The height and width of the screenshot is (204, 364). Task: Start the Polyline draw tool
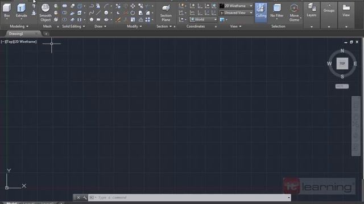pyautogui.click(x=92, y=6)
